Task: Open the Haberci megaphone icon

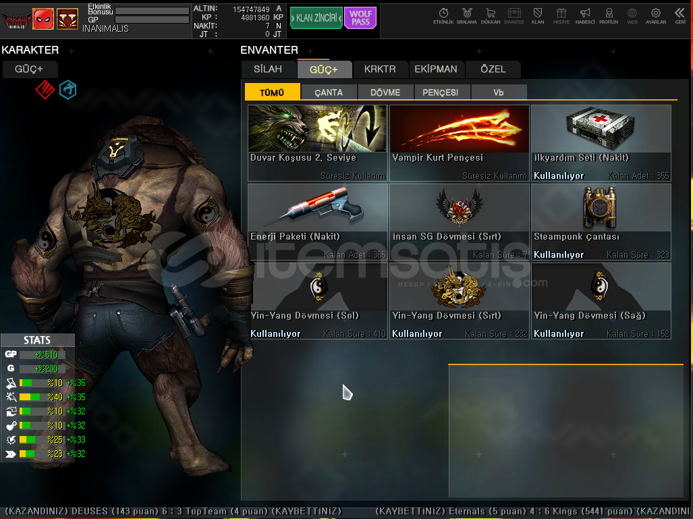Action: (x=585, y=16)
